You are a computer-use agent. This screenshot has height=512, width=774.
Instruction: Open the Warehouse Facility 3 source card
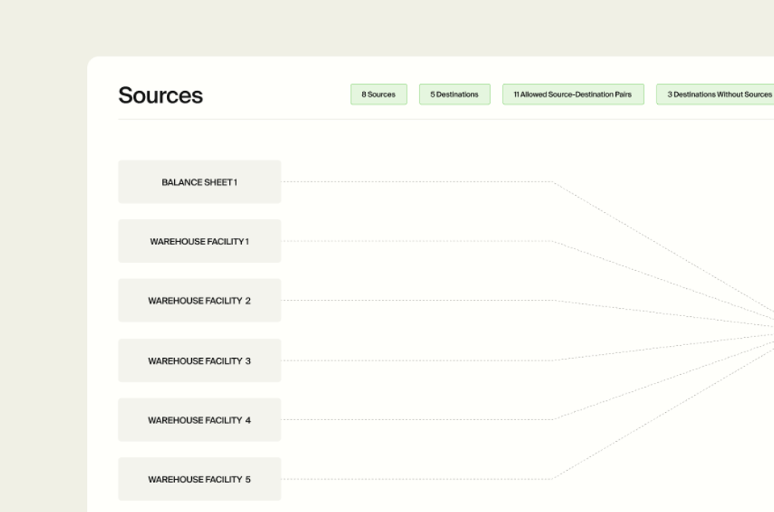(199, 360)
